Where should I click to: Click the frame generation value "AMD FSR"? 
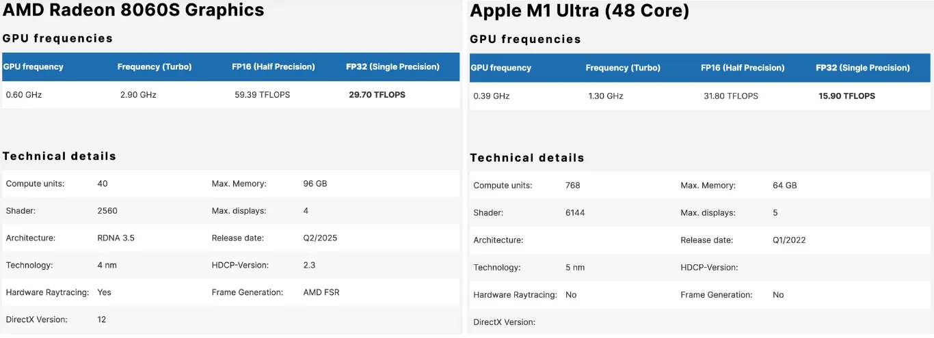click(x=321, y=292)
